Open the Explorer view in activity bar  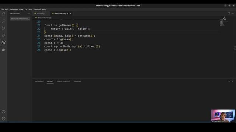click(x=3, y=14)
